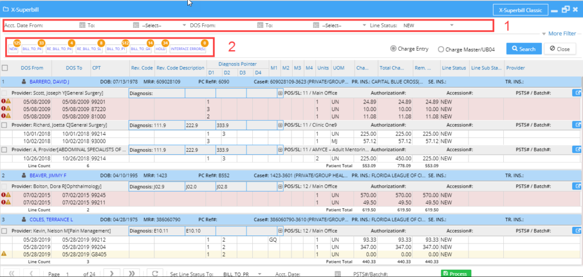Open patient link BARRERO, DAVID J
The height and width of the screenshot is (277, 583).
[50, 81]
